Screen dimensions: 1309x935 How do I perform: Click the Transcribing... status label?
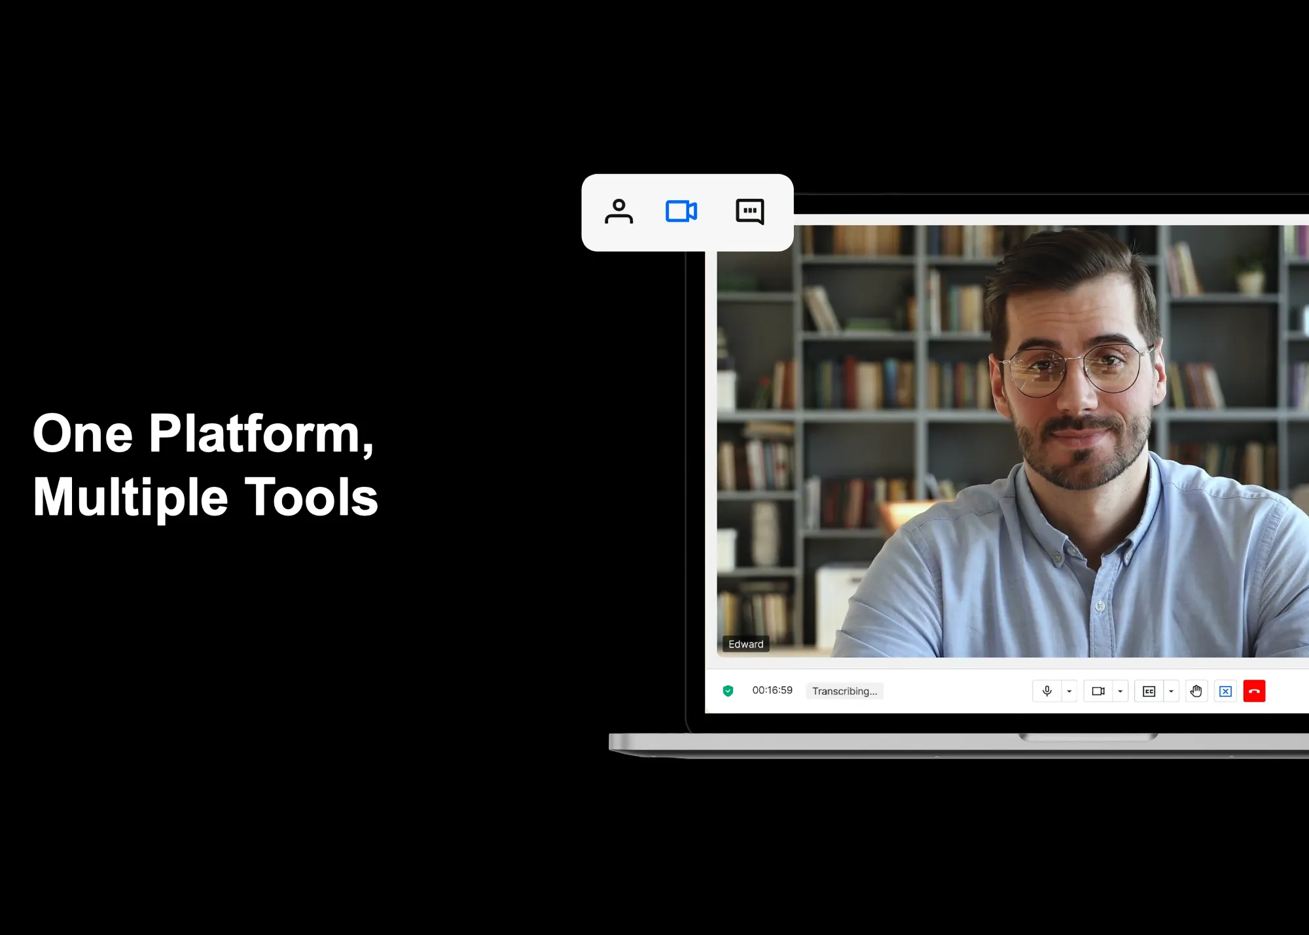(844, 691)
